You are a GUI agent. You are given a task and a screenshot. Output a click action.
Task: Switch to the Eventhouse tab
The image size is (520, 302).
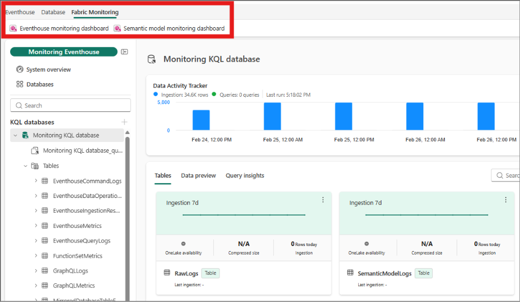point(20,12)
